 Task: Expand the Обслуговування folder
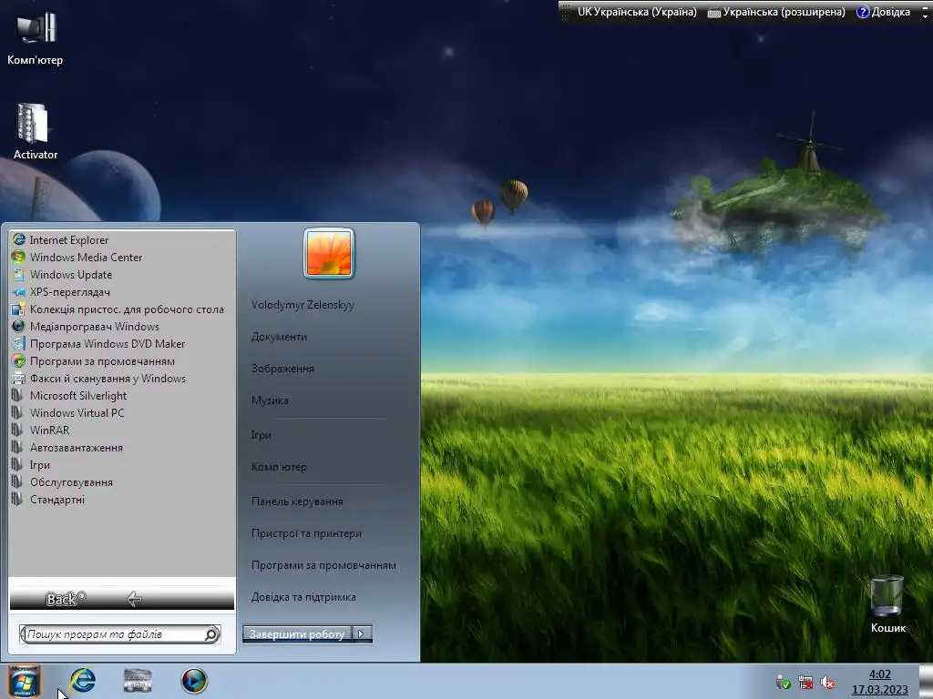63,482
